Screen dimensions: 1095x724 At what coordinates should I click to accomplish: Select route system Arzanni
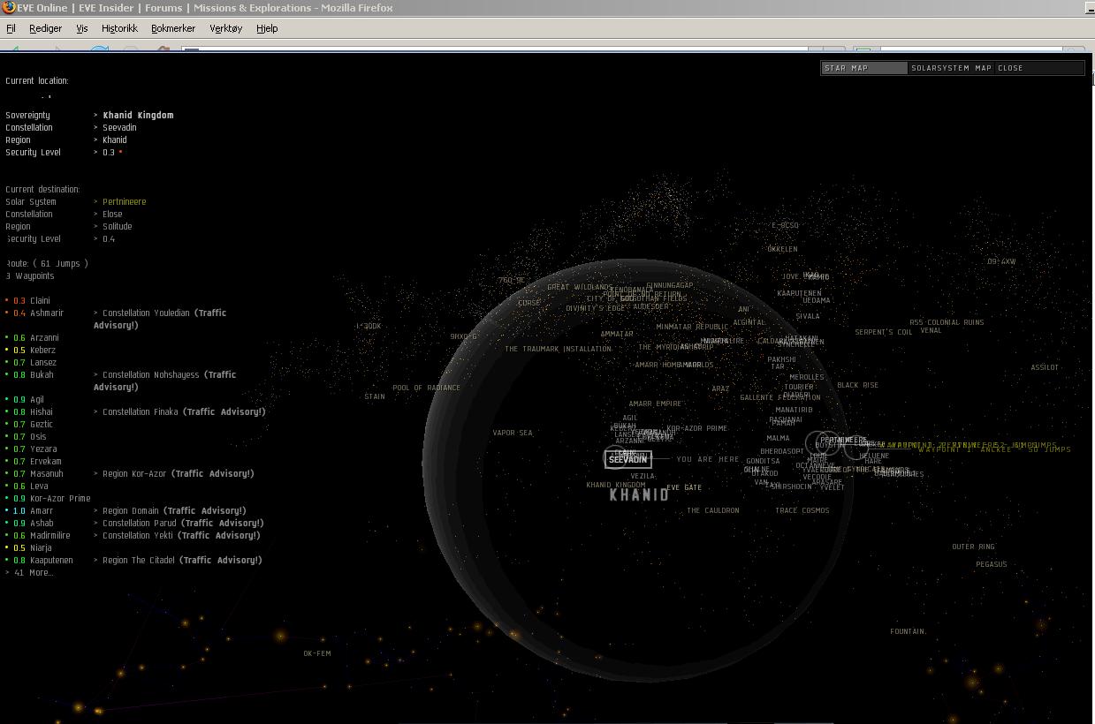tap(44, 337)
